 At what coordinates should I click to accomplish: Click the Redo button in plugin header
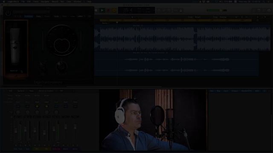click(x=64, y=16)
